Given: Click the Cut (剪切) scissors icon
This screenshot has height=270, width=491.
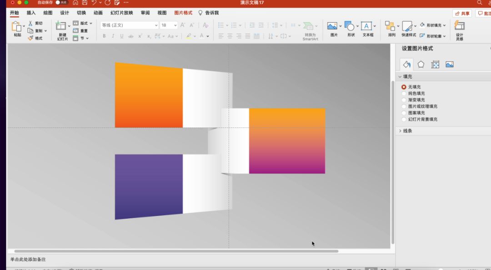Looking at the screenshot, I should point(30,24).
